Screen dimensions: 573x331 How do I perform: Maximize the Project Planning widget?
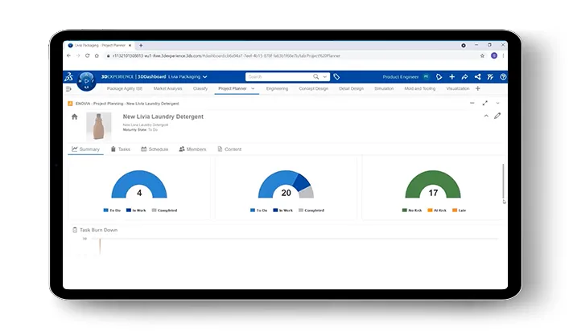(485, 104)
